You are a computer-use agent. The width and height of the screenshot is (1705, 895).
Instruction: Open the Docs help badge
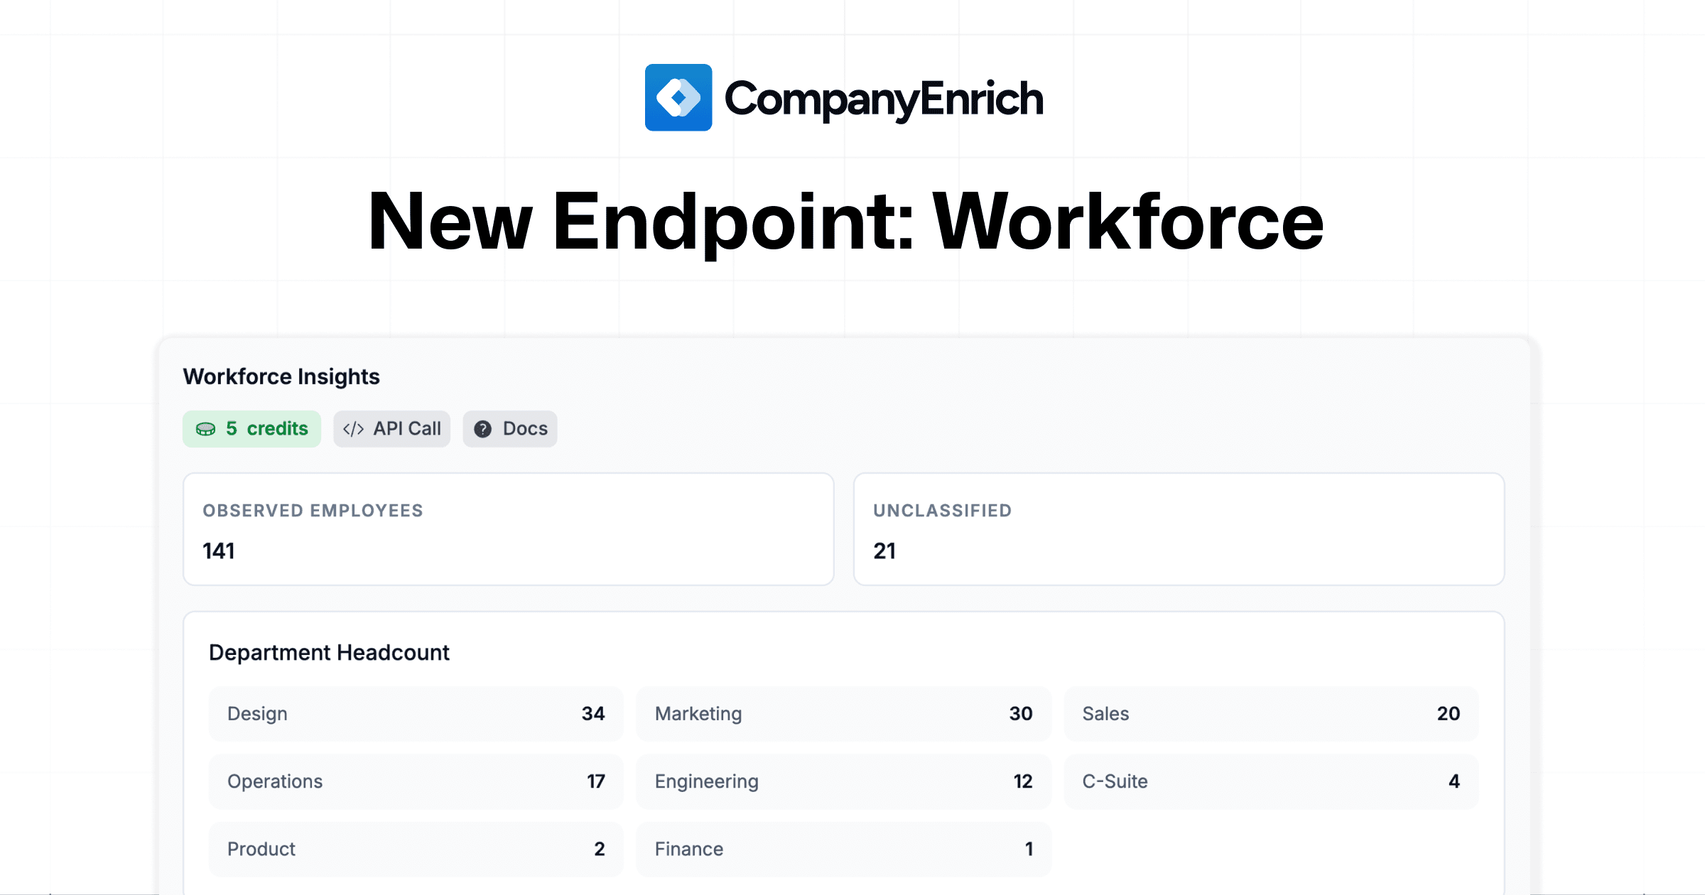[x=509, y=428]
